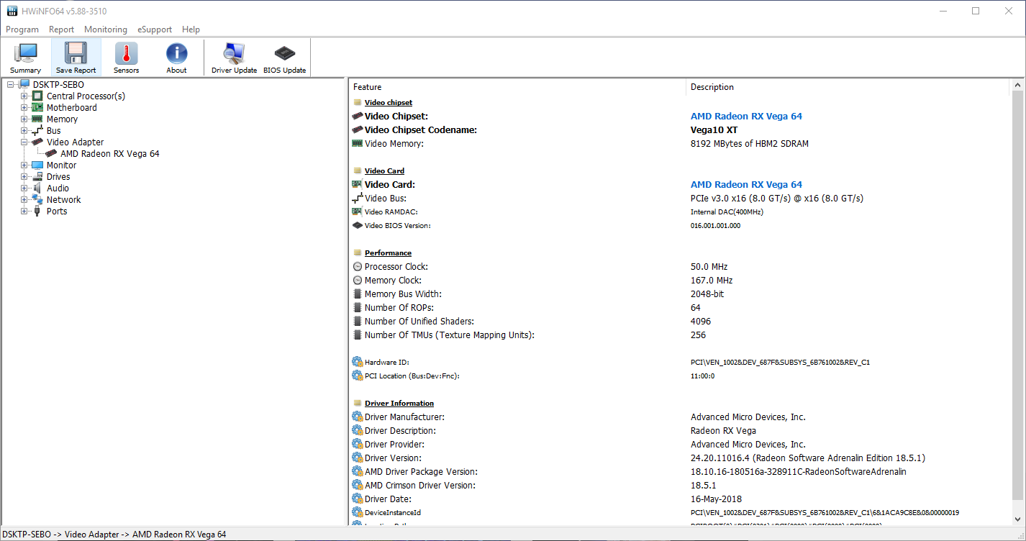Image resolution: width=1026 pixels, height=541 pixels.
Task: Expand the Network branch
Action: 24,200
